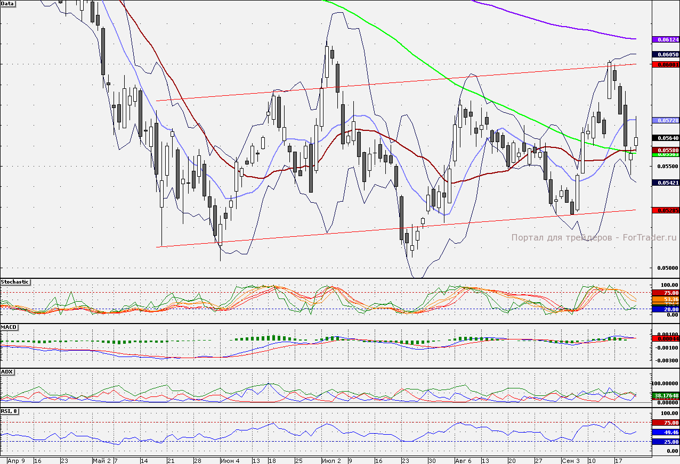Click the 0.05421 lower band price tag
Image resolution: width=680 pixels, height=464 pixels.
[x=665, y=183]
